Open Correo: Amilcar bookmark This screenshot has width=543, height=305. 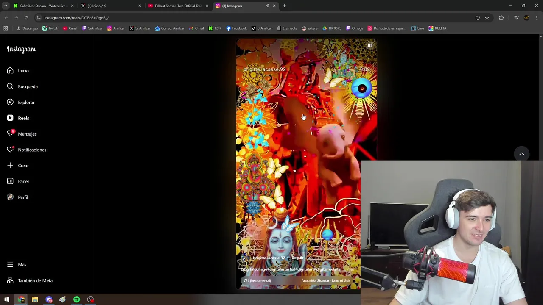click(170, 28)
